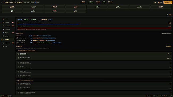This screenshot has width=173, height=97.
Task: Build Giant Mall & Entertainment Complex plus
Action: click(170, 93)
